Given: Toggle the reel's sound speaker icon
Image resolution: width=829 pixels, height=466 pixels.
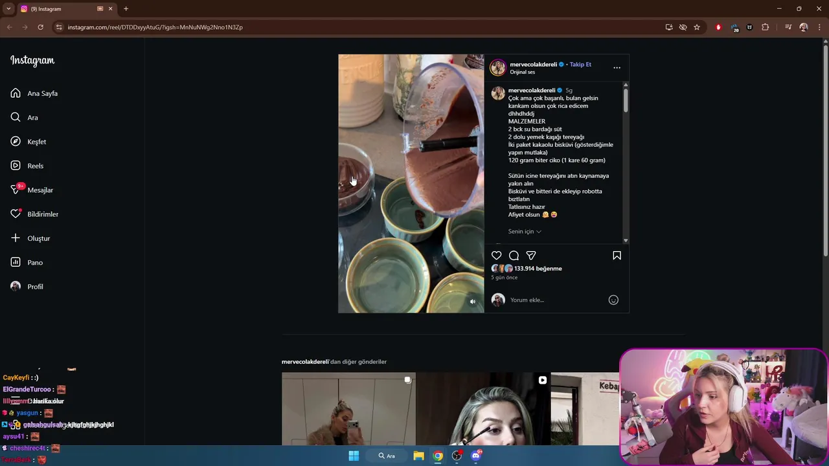Looking at the screenshot, I should (472, 302).
